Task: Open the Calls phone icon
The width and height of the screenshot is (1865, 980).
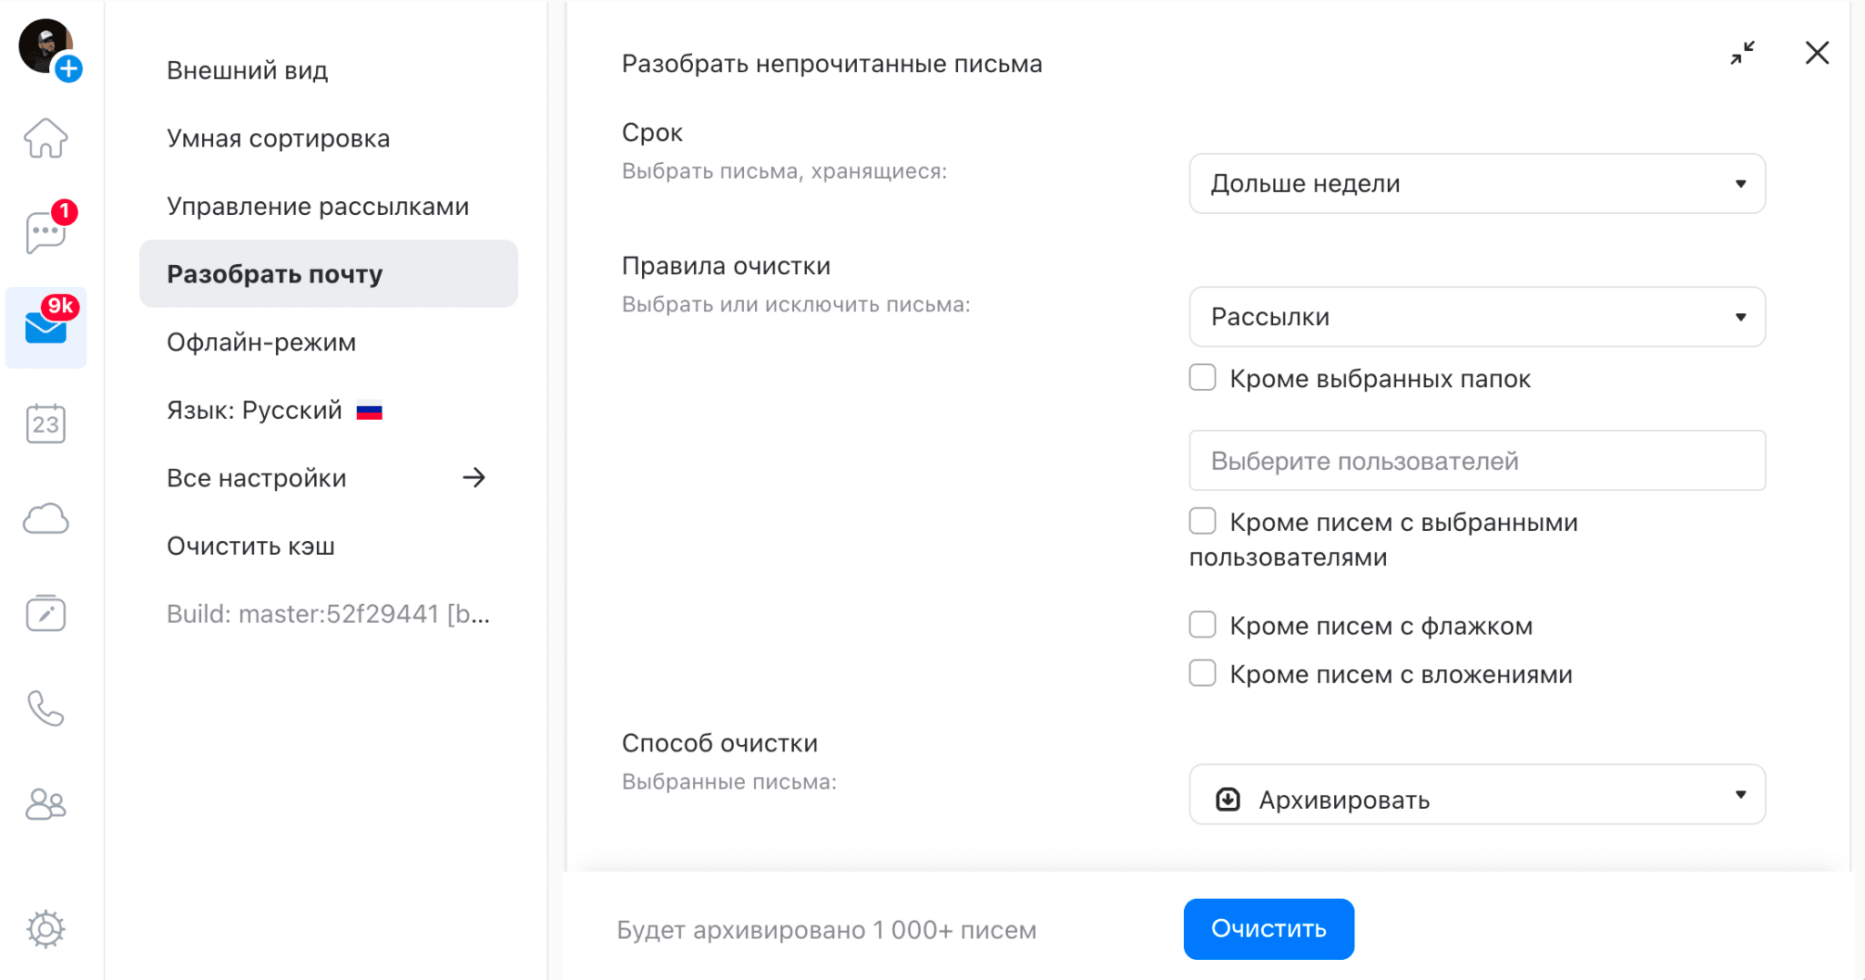Action: click(46, 709)
